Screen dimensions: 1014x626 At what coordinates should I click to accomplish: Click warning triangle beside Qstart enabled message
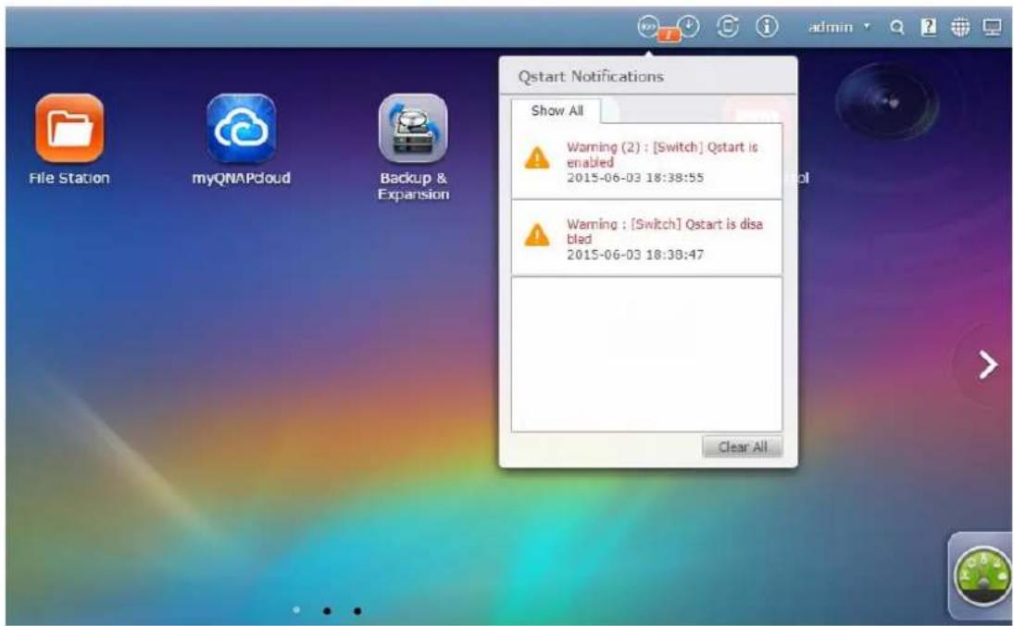[537, 157]
